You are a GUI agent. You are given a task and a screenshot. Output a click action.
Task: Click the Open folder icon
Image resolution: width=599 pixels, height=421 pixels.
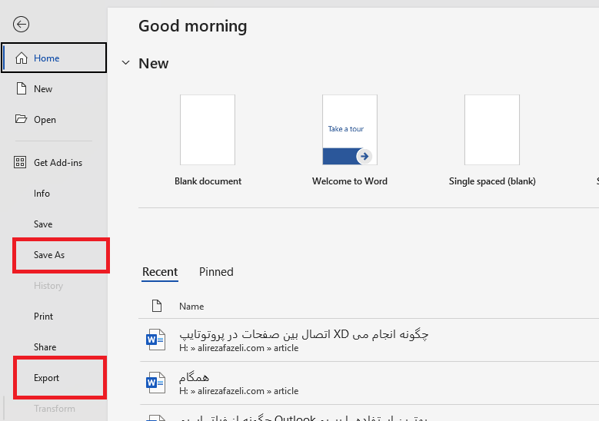(x=21, y=119)
